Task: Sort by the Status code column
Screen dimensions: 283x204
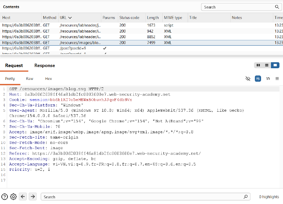Action: coord(129,18)
